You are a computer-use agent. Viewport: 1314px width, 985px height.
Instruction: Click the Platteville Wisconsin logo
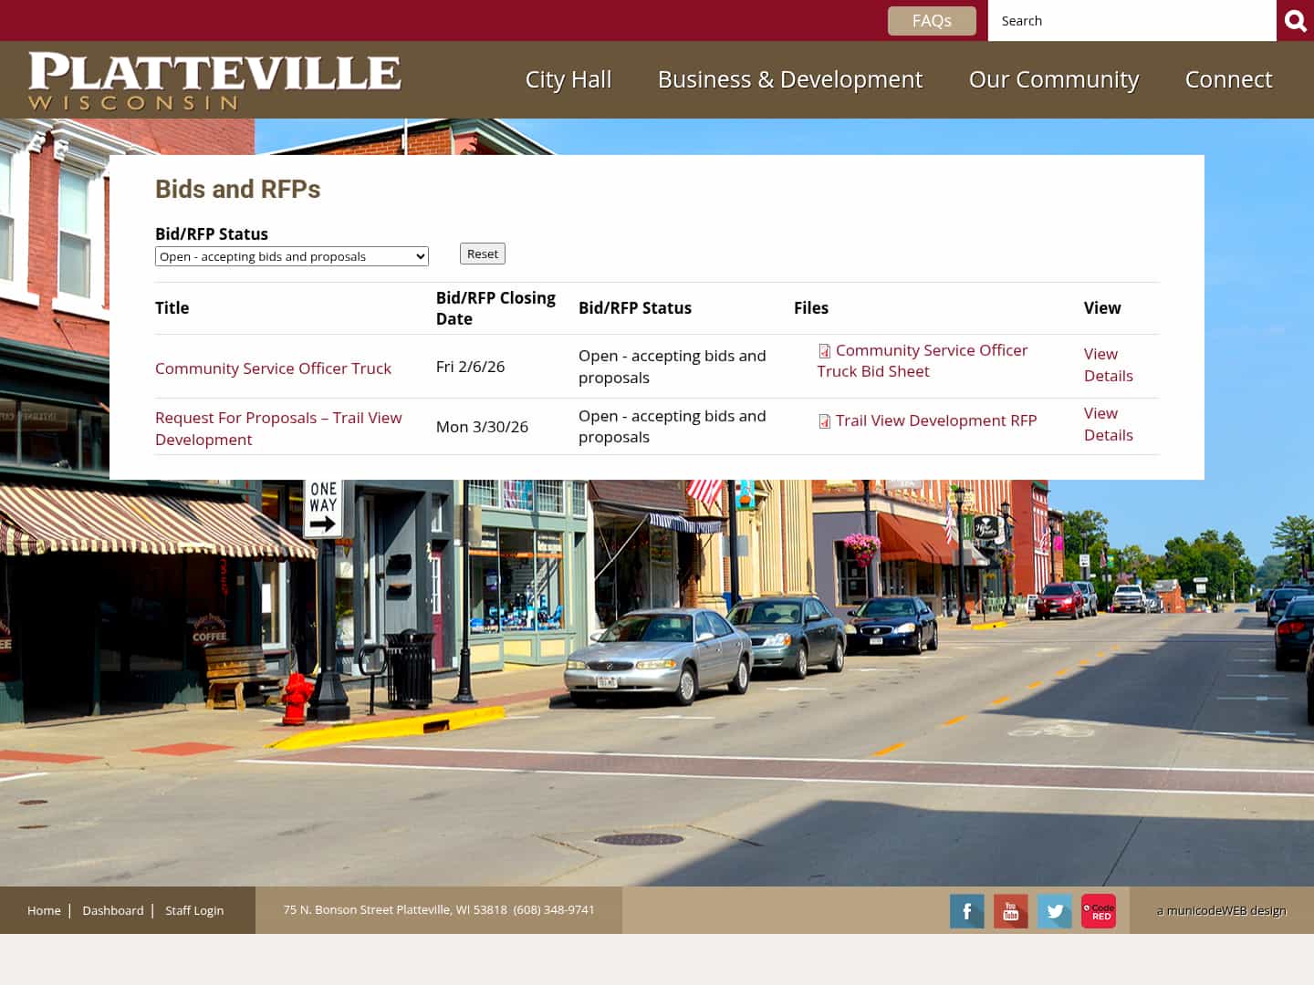pos(215,79)
